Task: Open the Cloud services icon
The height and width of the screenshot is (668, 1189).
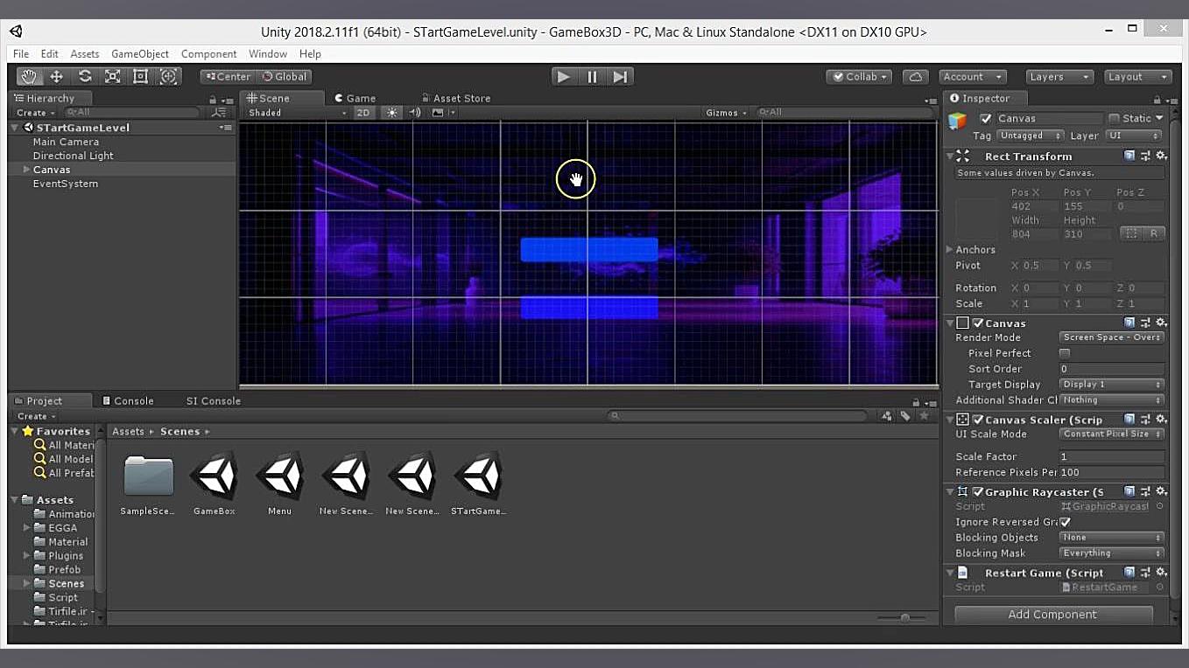Action: (x=916, y=77)
